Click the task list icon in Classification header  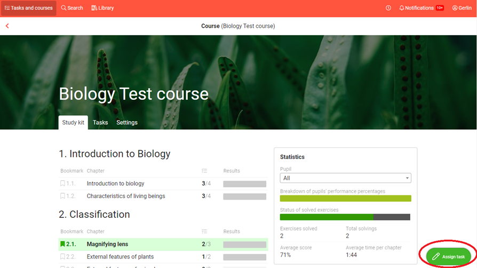coord(204,232)
